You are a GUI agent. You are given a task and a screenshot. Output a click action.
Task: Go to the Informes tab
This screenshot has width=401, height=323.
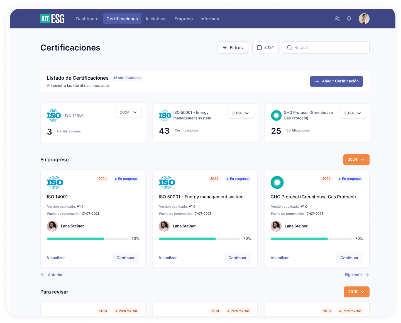210,19
